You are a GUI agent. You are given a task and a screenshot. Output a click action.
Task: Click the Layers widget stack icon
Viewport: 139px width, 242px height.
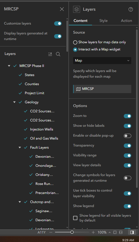pos(77,9)
